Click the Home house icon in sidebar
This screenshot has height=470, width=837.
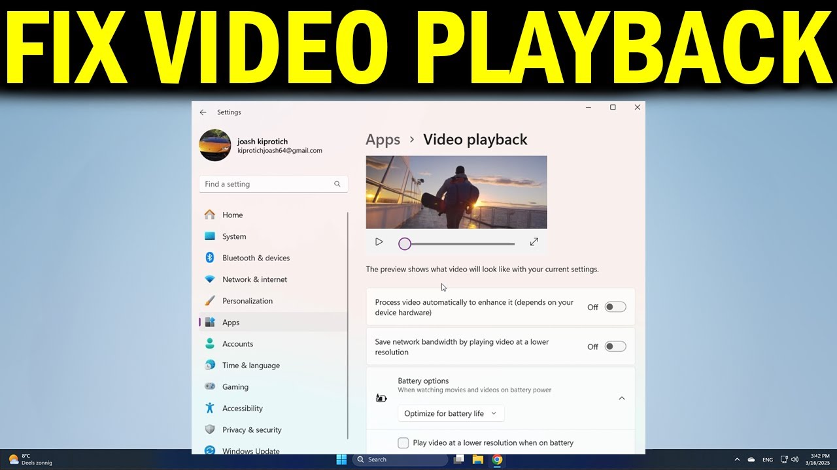coord(209,215)
